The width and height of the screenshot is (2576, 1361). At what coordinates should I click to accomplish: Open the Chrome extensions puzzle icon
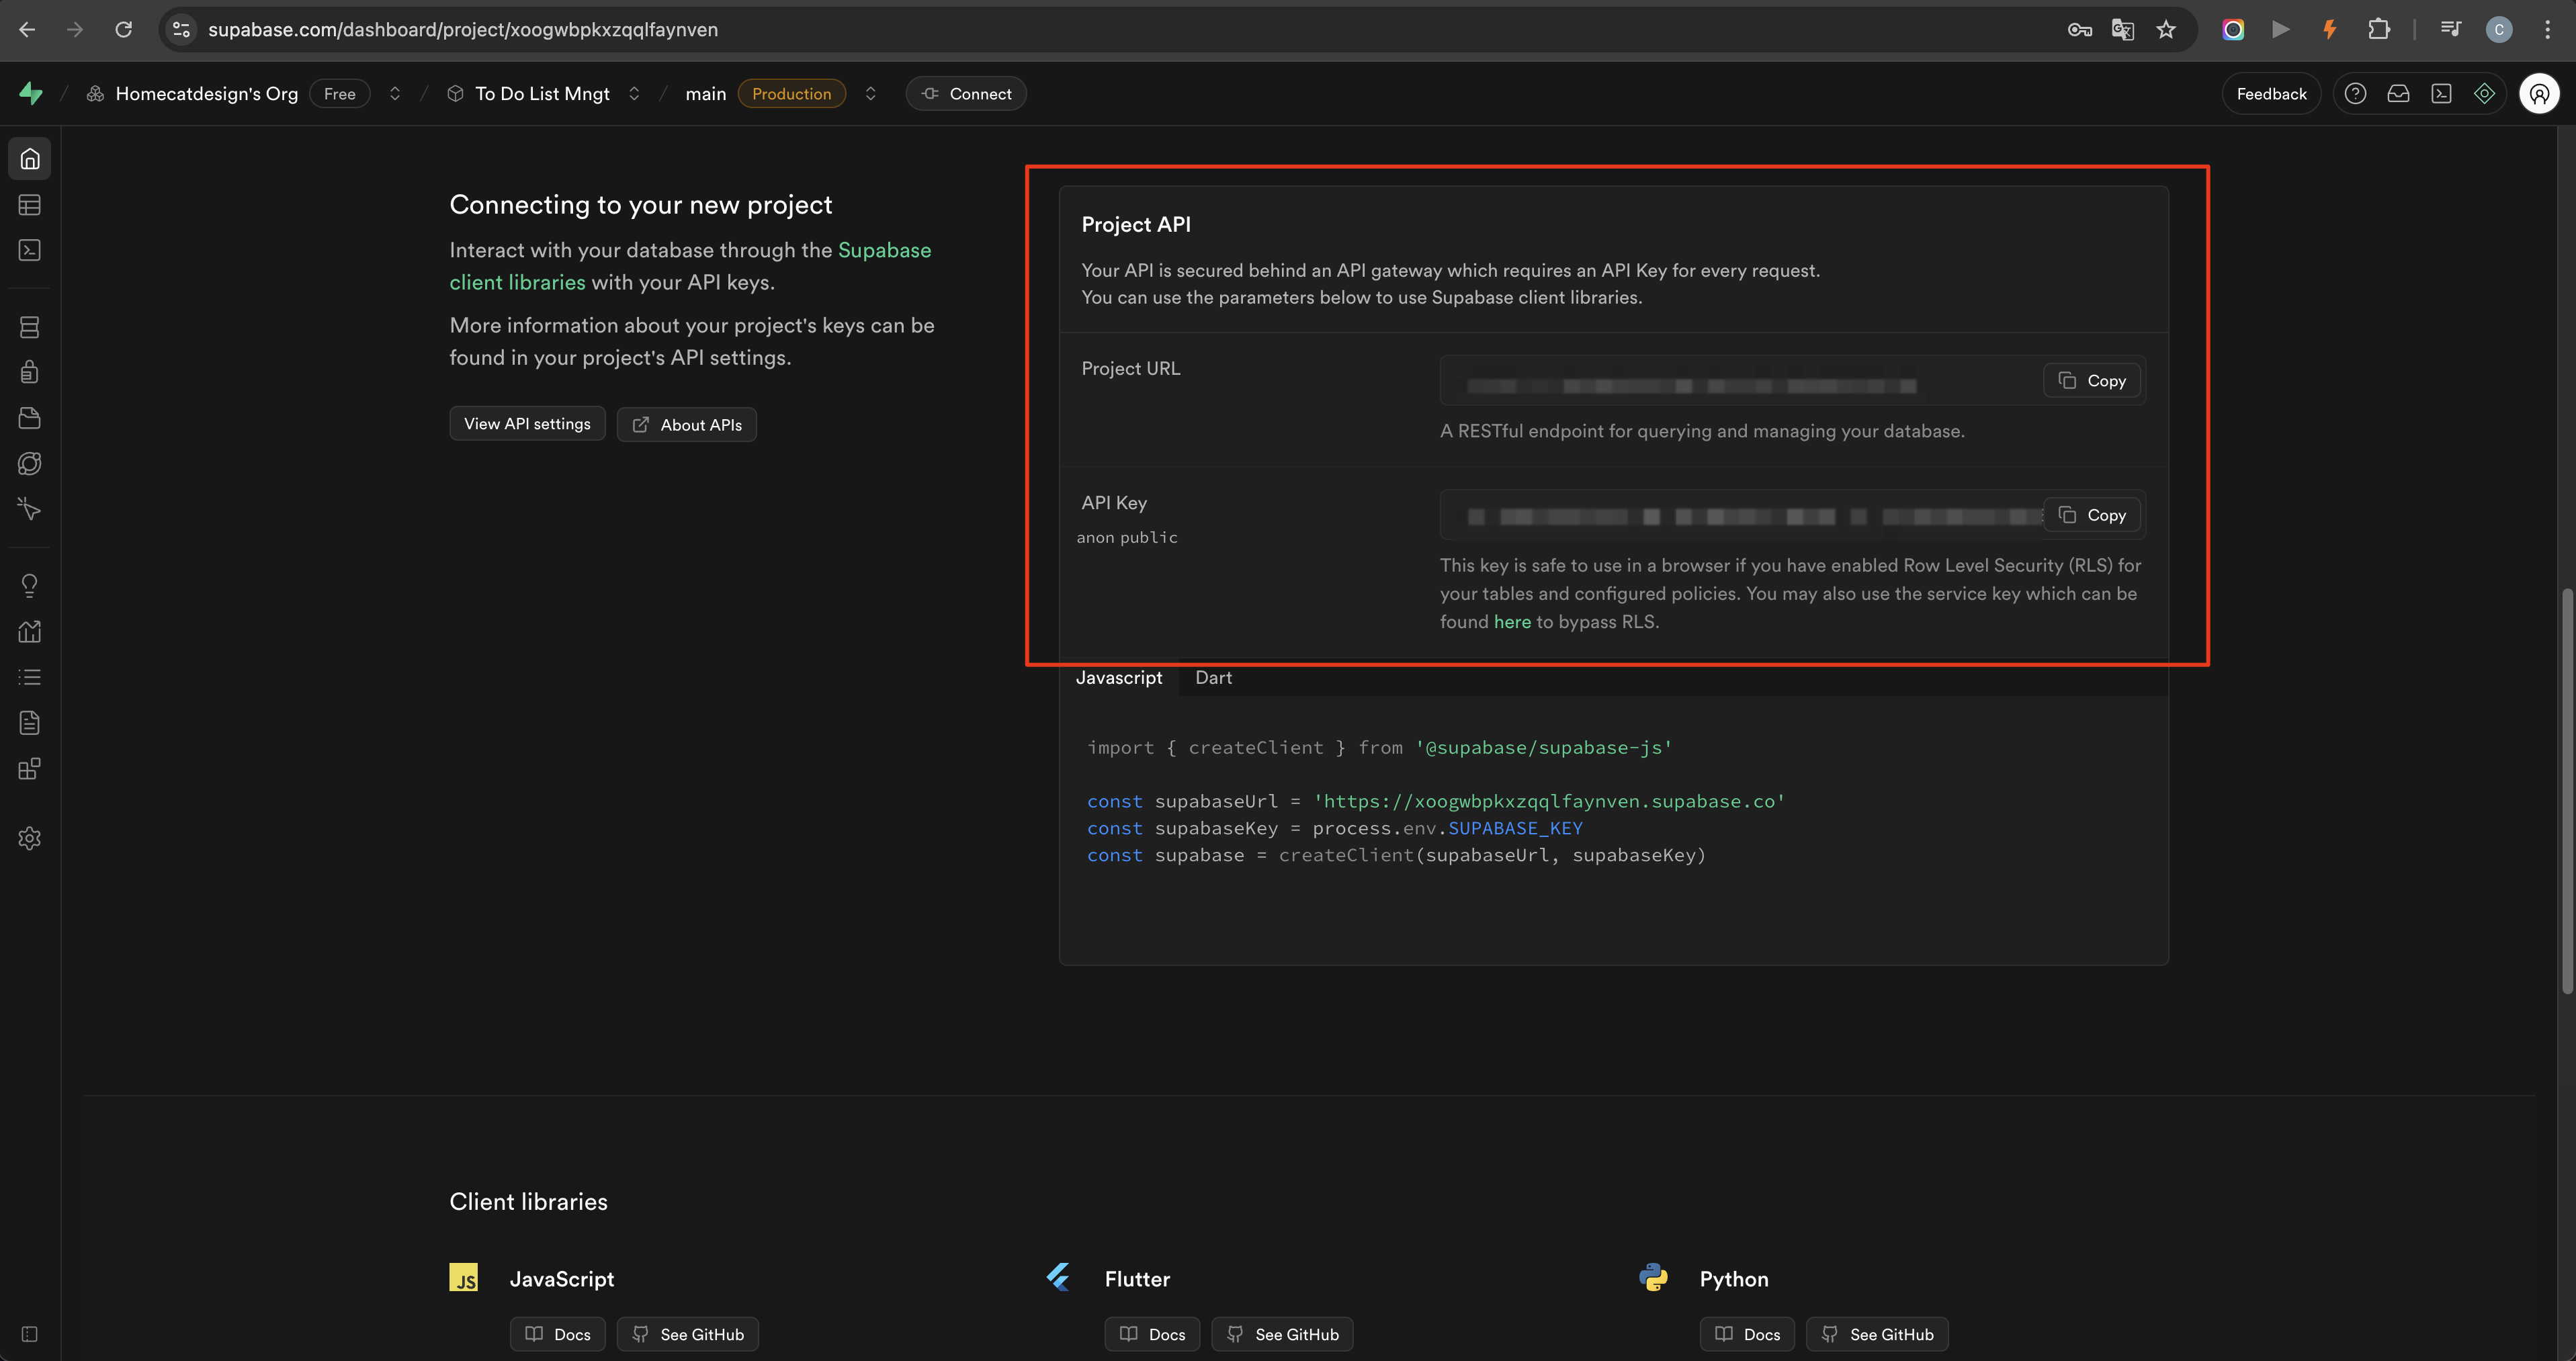tap(2379, 29)
